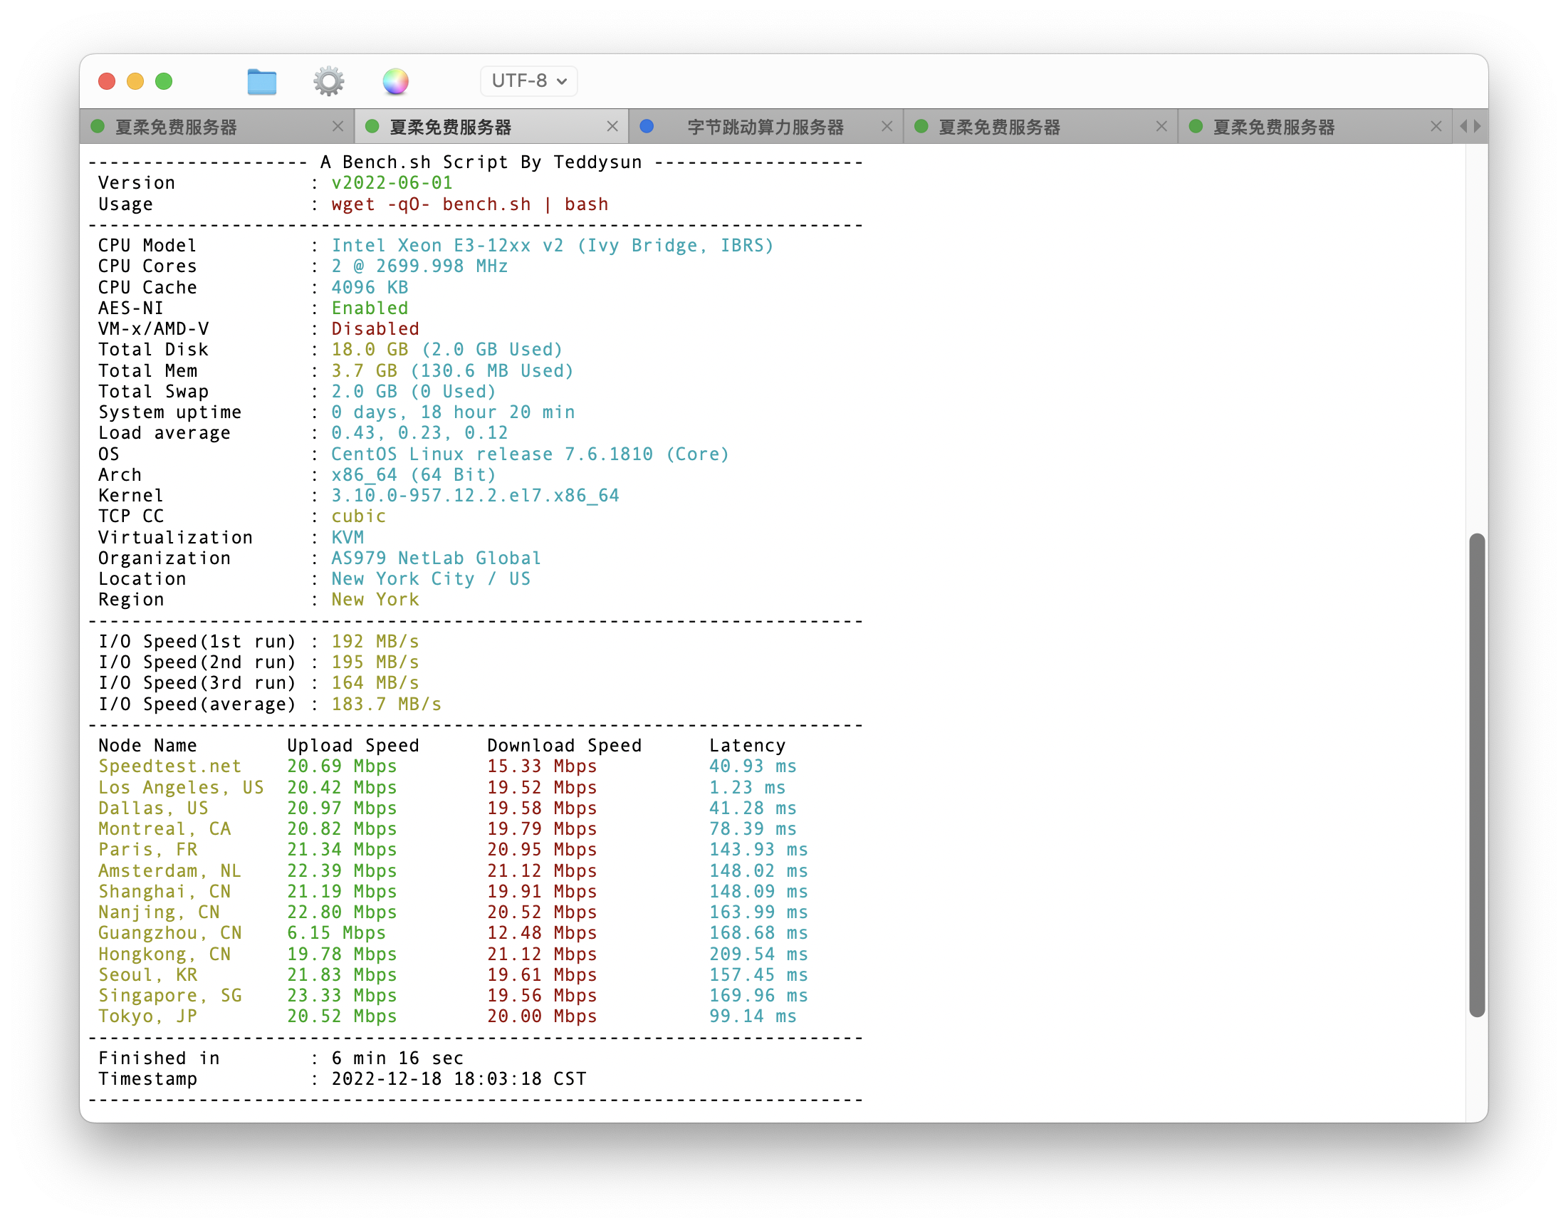1568x1228 pixels.
Task: Open the color wheel theme picker
Action: click(x=395, y=81)
